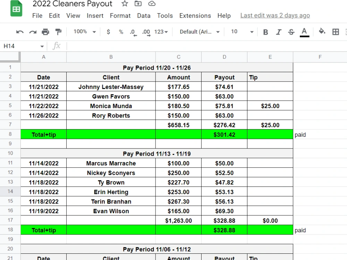Screen dimensions: 347x260
Task: Click the $658.15 amount sum cell
Action: 179,125
